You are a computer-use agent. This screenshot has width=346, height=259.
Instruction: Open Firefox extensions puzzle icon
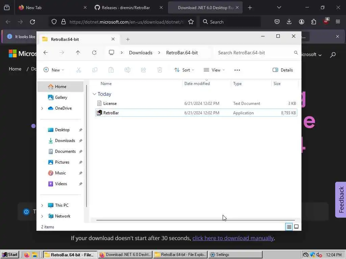point(314,22)
